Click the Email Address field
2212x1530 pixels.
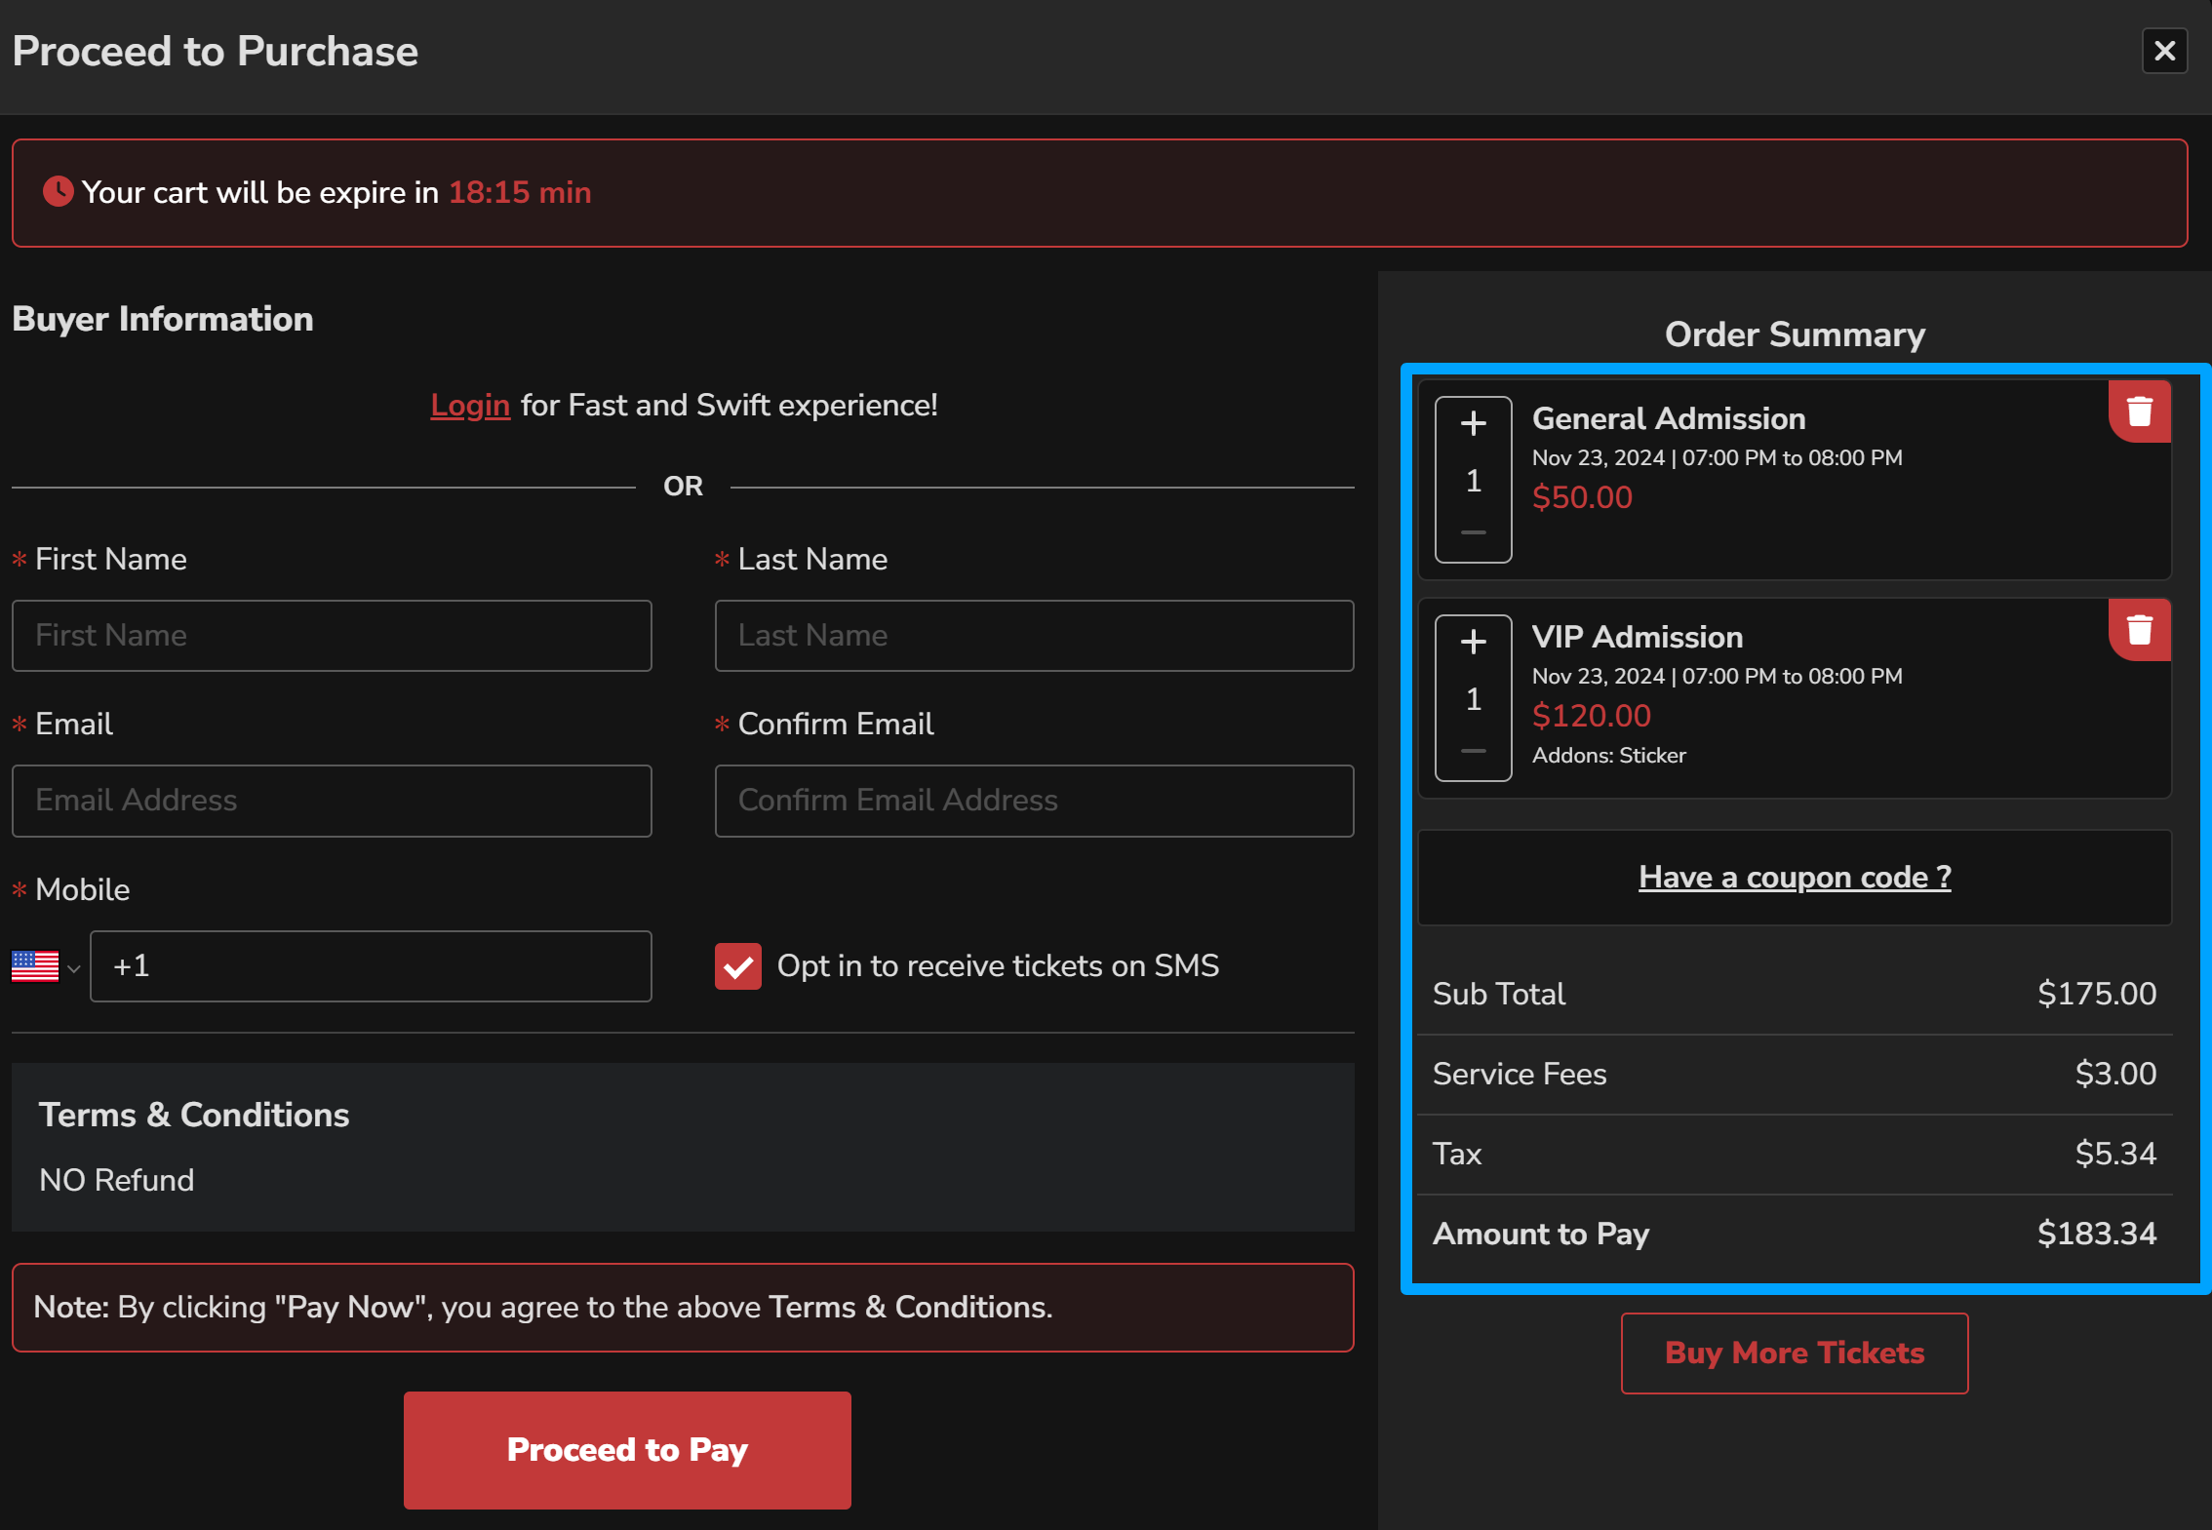click(332, 801)
